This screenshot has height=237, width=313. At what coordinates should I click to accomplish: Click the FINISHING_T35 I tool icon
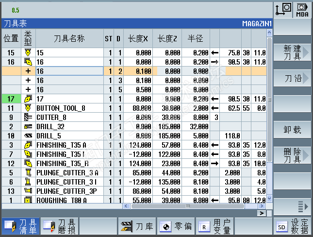point(28,154)
